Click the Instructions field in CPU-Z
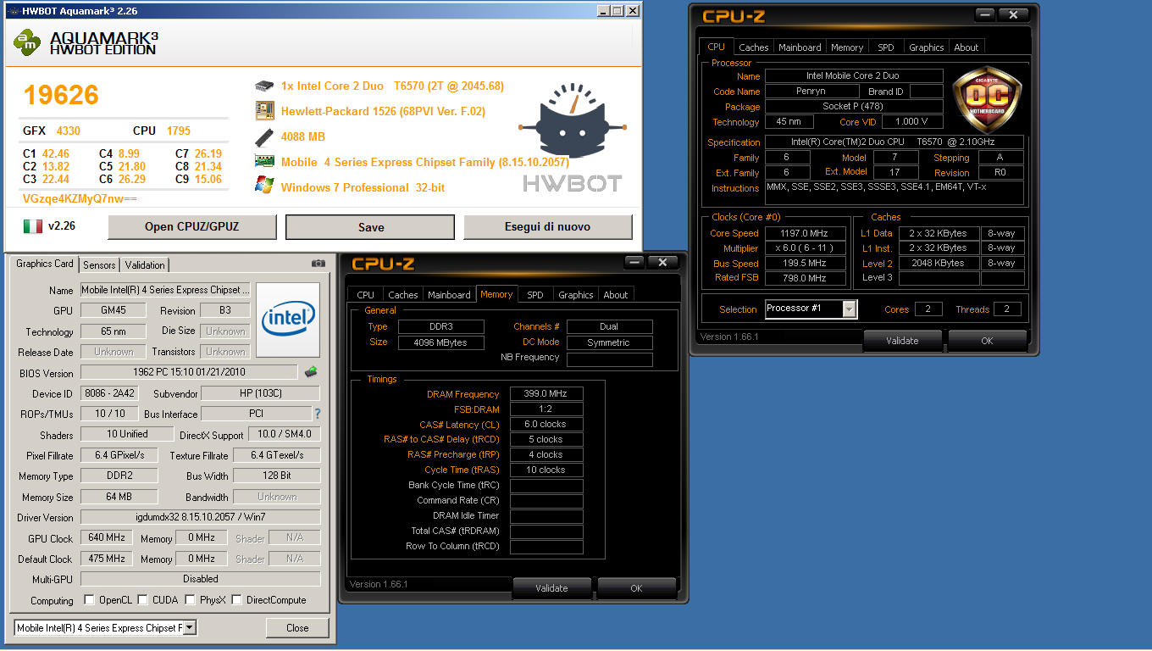 (x=894, y=192)
